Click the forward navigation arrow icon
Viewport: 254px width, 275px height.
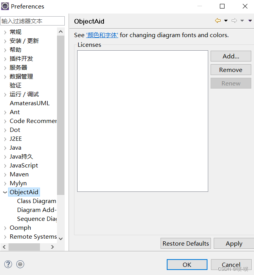[x=234, y=21]
